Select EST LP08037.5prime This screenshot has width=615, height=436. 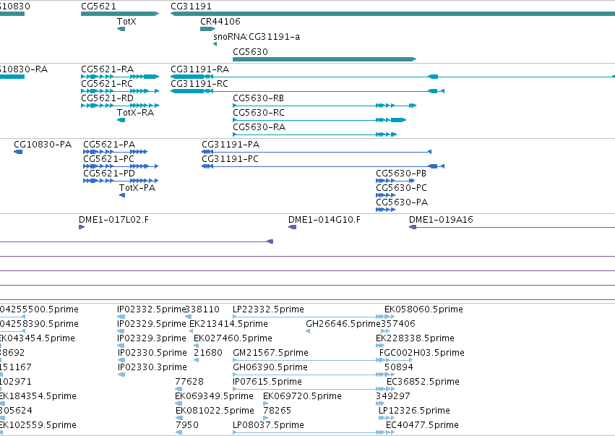tap(268, 425)
